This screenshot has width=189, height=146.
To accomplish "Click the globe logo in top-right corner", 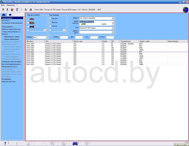I will [186, 10].
